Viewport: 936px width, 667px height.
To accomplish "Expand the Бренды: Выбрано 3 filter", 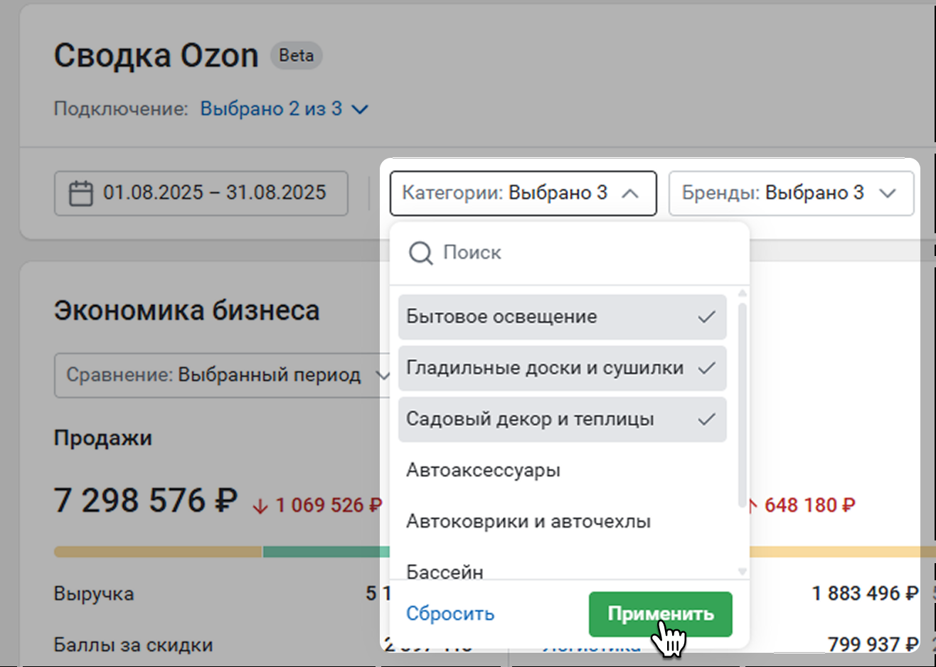I will [789, 193].
